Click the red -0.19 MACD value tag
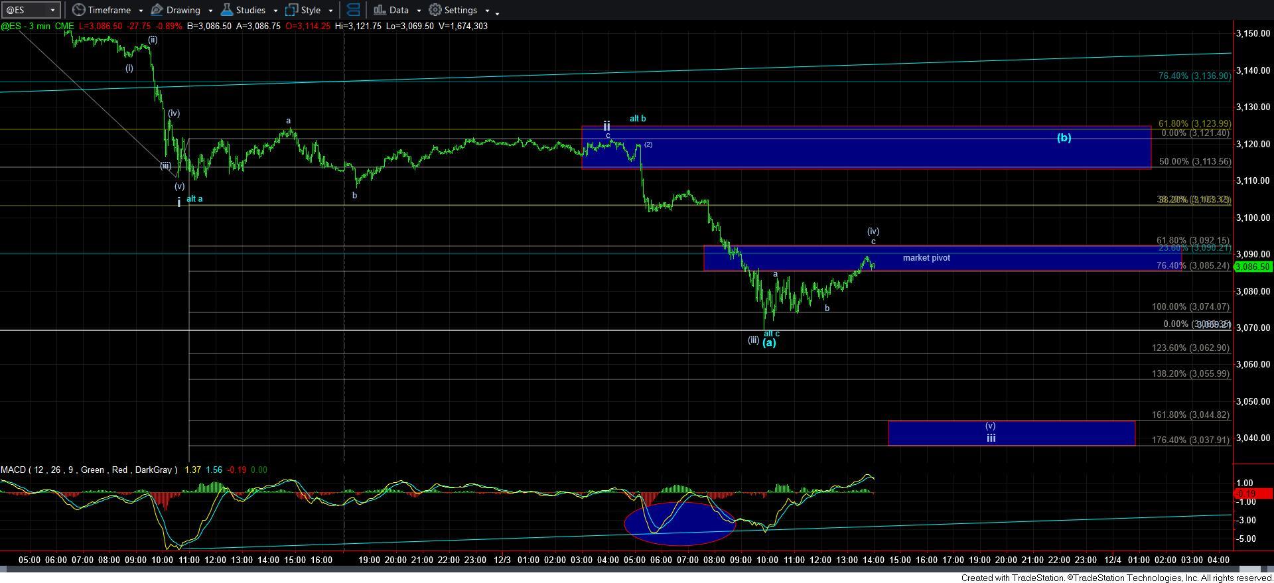 click(x=1252, y=493)
